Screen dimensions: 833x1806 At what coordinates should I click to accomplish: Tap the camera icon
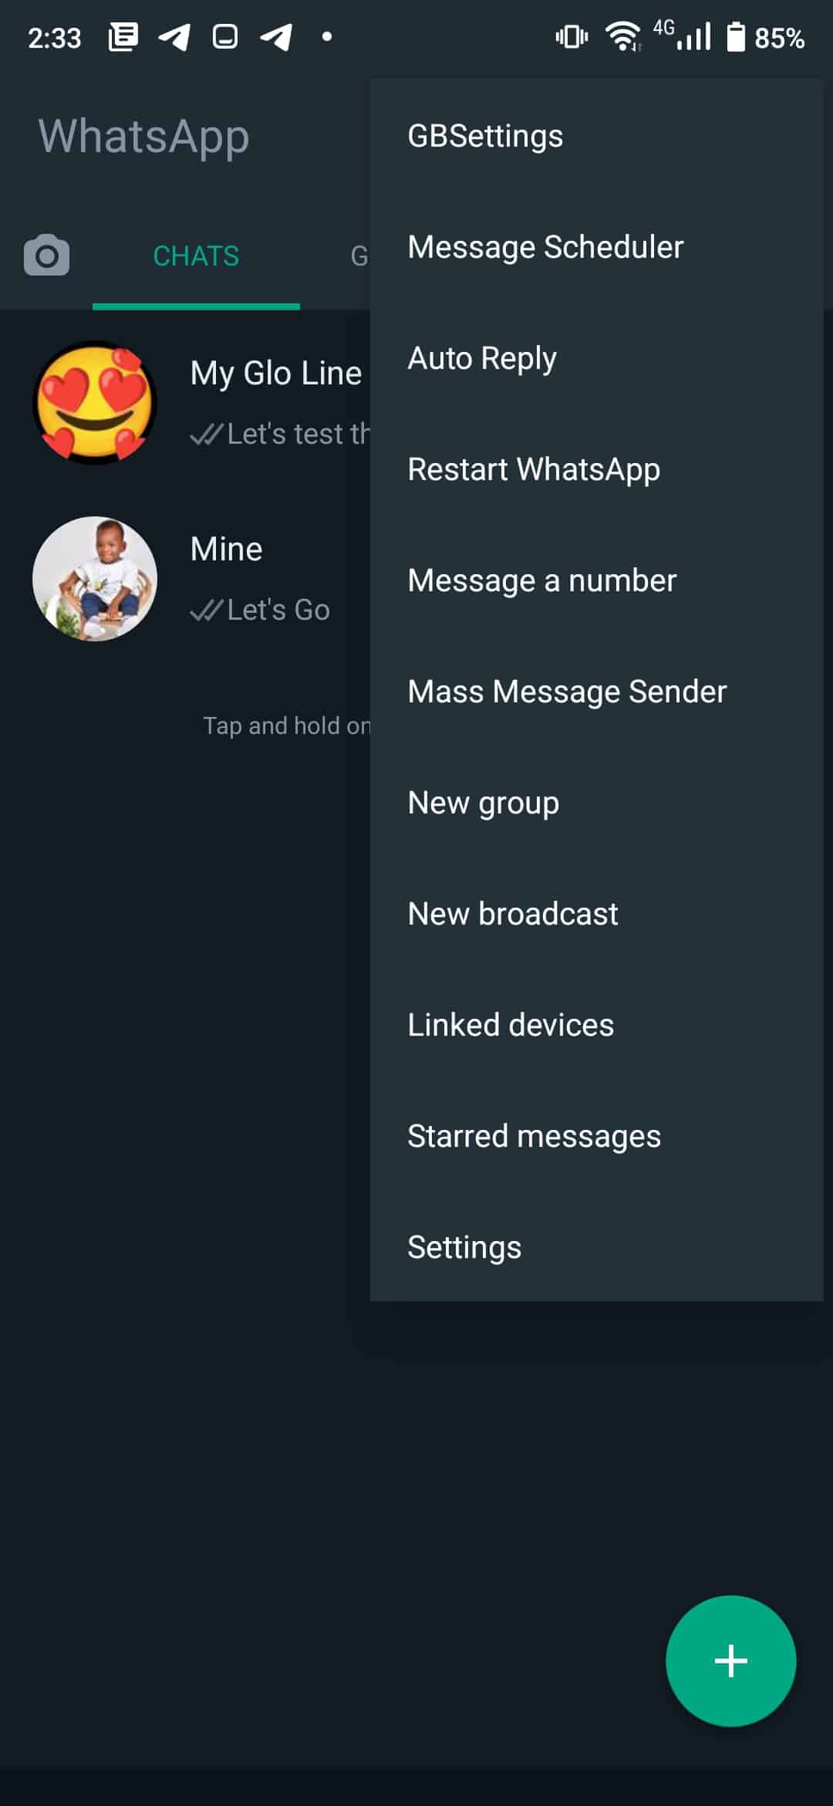46,255
